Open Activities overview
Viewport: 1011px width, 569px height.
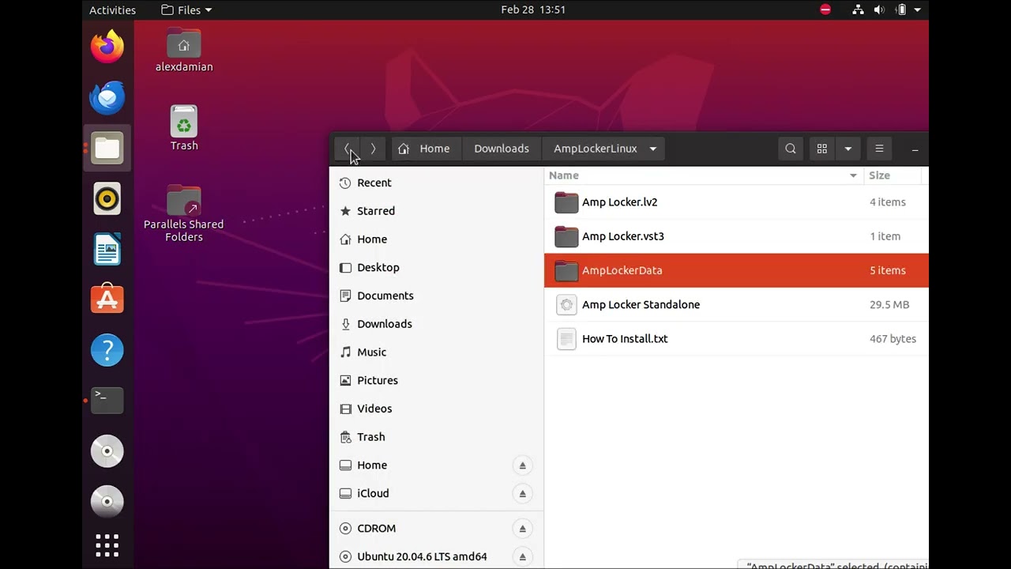click(113, 9)
